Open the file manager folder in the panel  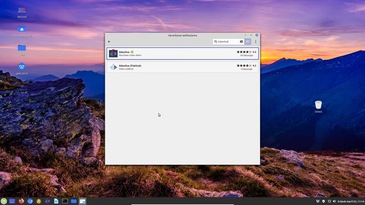pos(74,201)
